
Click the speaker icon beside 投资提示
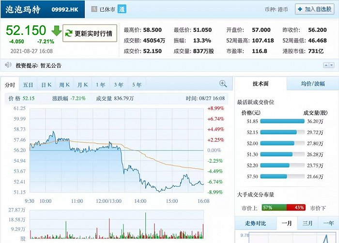point(8,65)
